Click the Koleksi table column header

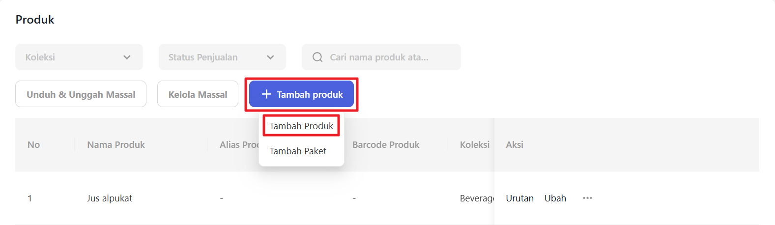[474, 145]
